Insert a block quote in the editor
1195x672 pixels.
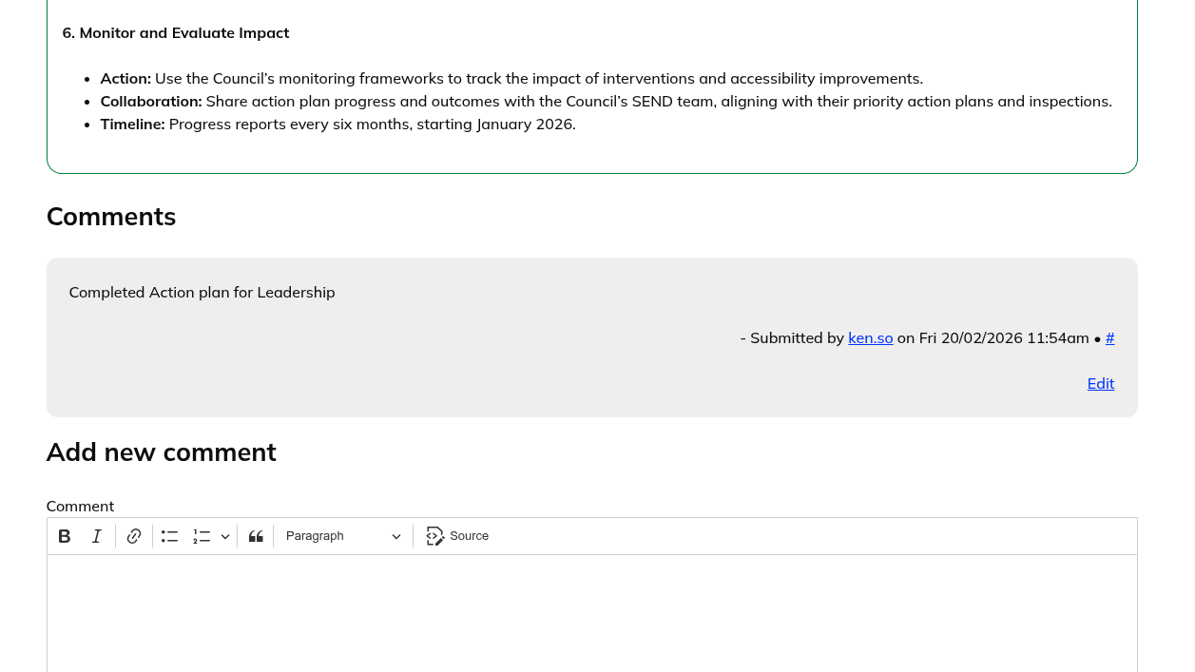256,535
